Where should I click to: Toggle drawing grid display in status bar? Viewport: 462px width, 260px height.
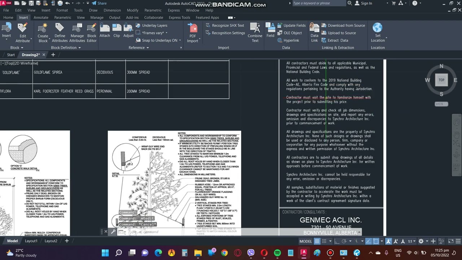pos(317,241)
